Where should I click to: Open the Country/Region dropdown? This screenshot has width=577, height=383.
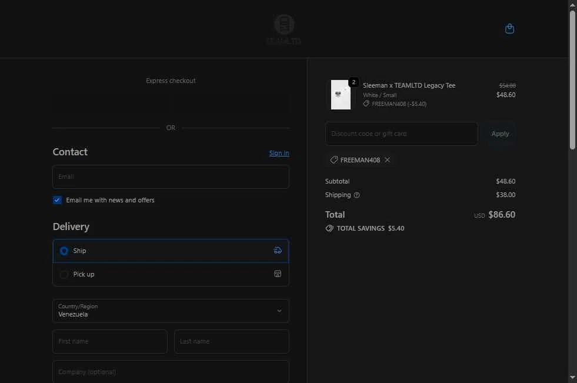[x=171, y=311]
